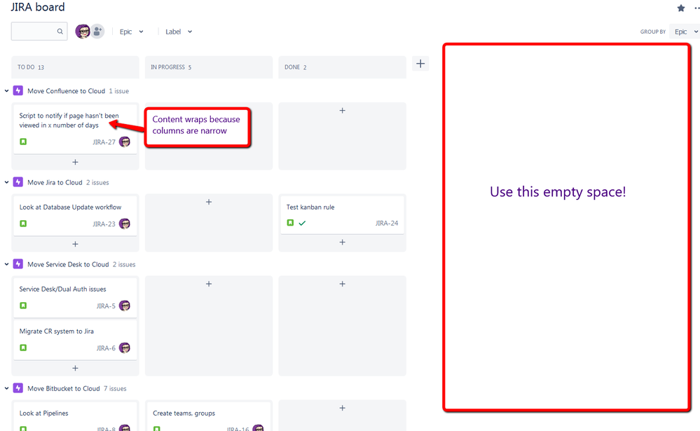Click the assignee avatar on JIRA-27
The image size is (700, 431).
[125, 142]
